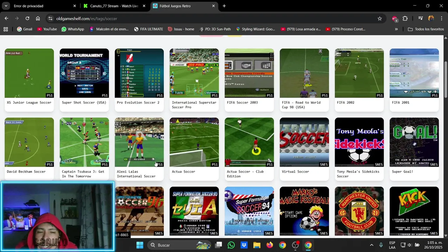Image resolution: width=448 pixels, height=252 pixels.
Task: Show more bookmarks with the chevron
Action: pyautogui.click(x=396, y=29)
